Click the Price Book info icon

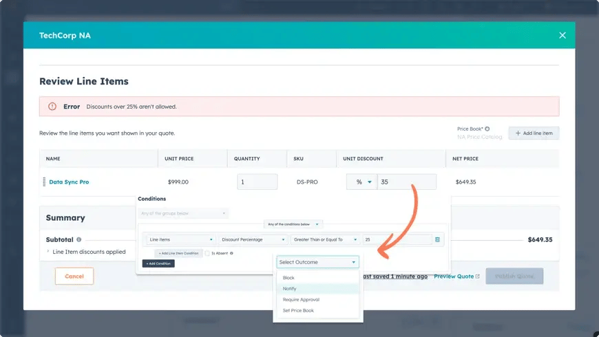(x=487, y=129)
